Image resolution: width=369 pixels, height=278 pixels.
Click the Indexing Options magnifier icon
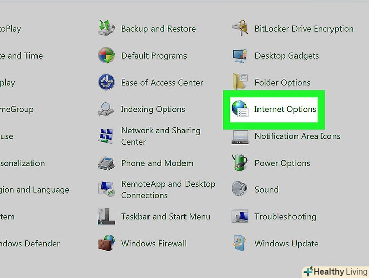[x=106, y=109]
